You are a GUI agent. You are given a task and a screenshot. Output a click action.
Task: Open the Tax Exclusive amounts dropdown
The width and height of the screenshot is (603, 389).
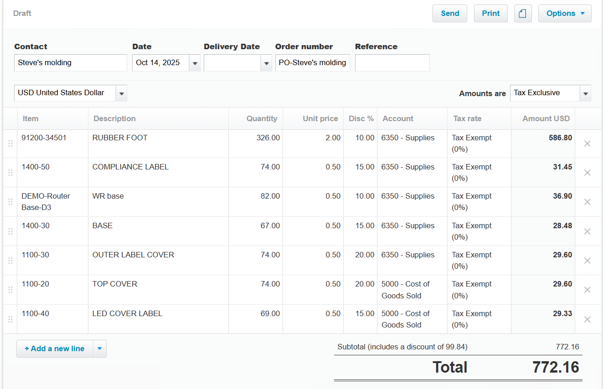pos(585,93)
